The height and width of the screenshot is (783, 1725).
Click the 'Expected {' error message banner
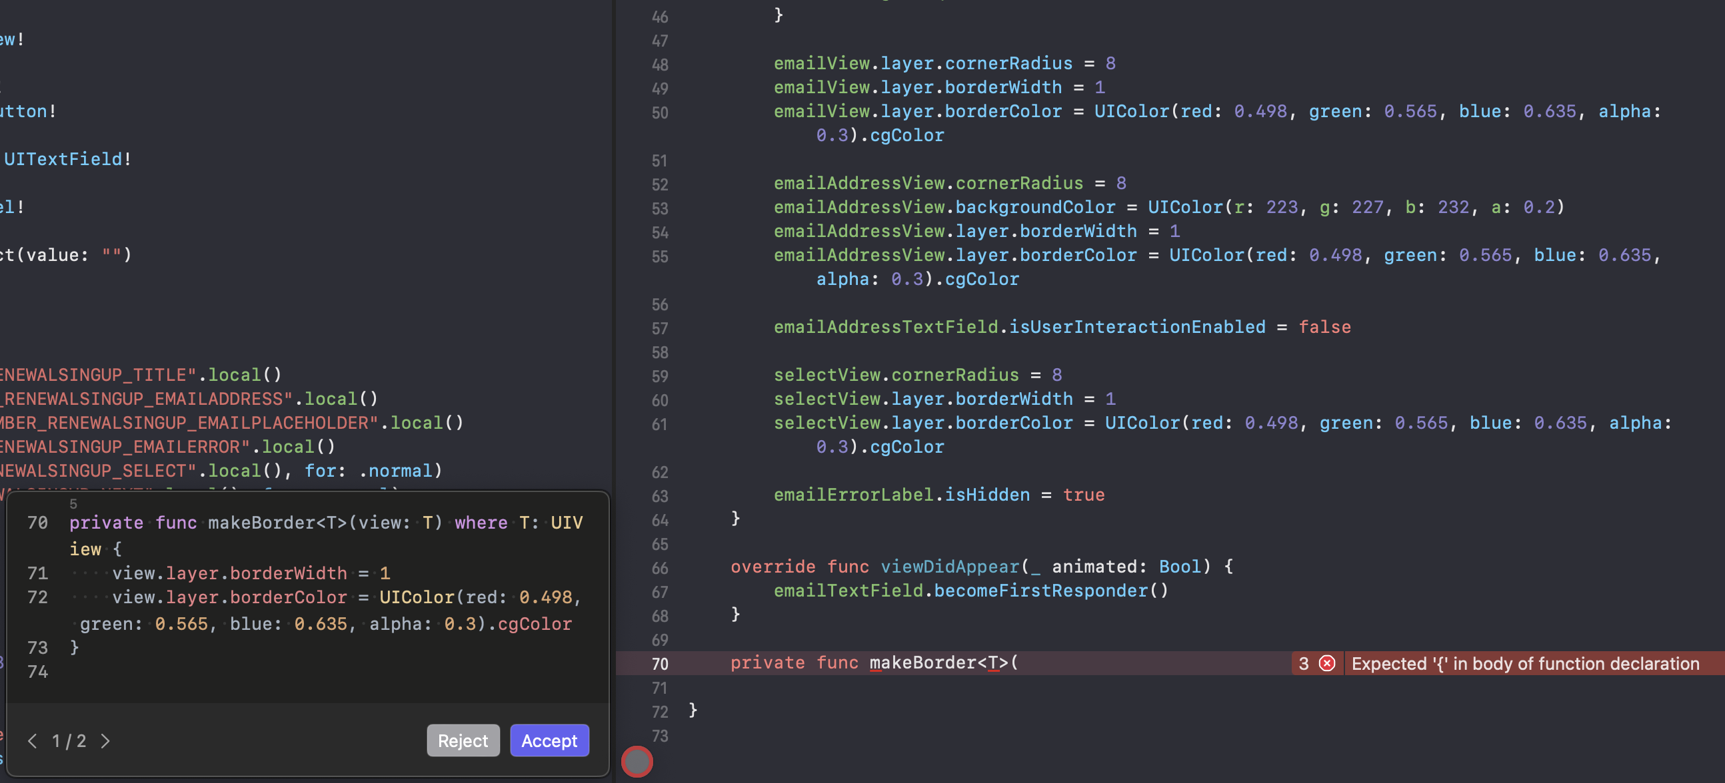(1525, 663)
